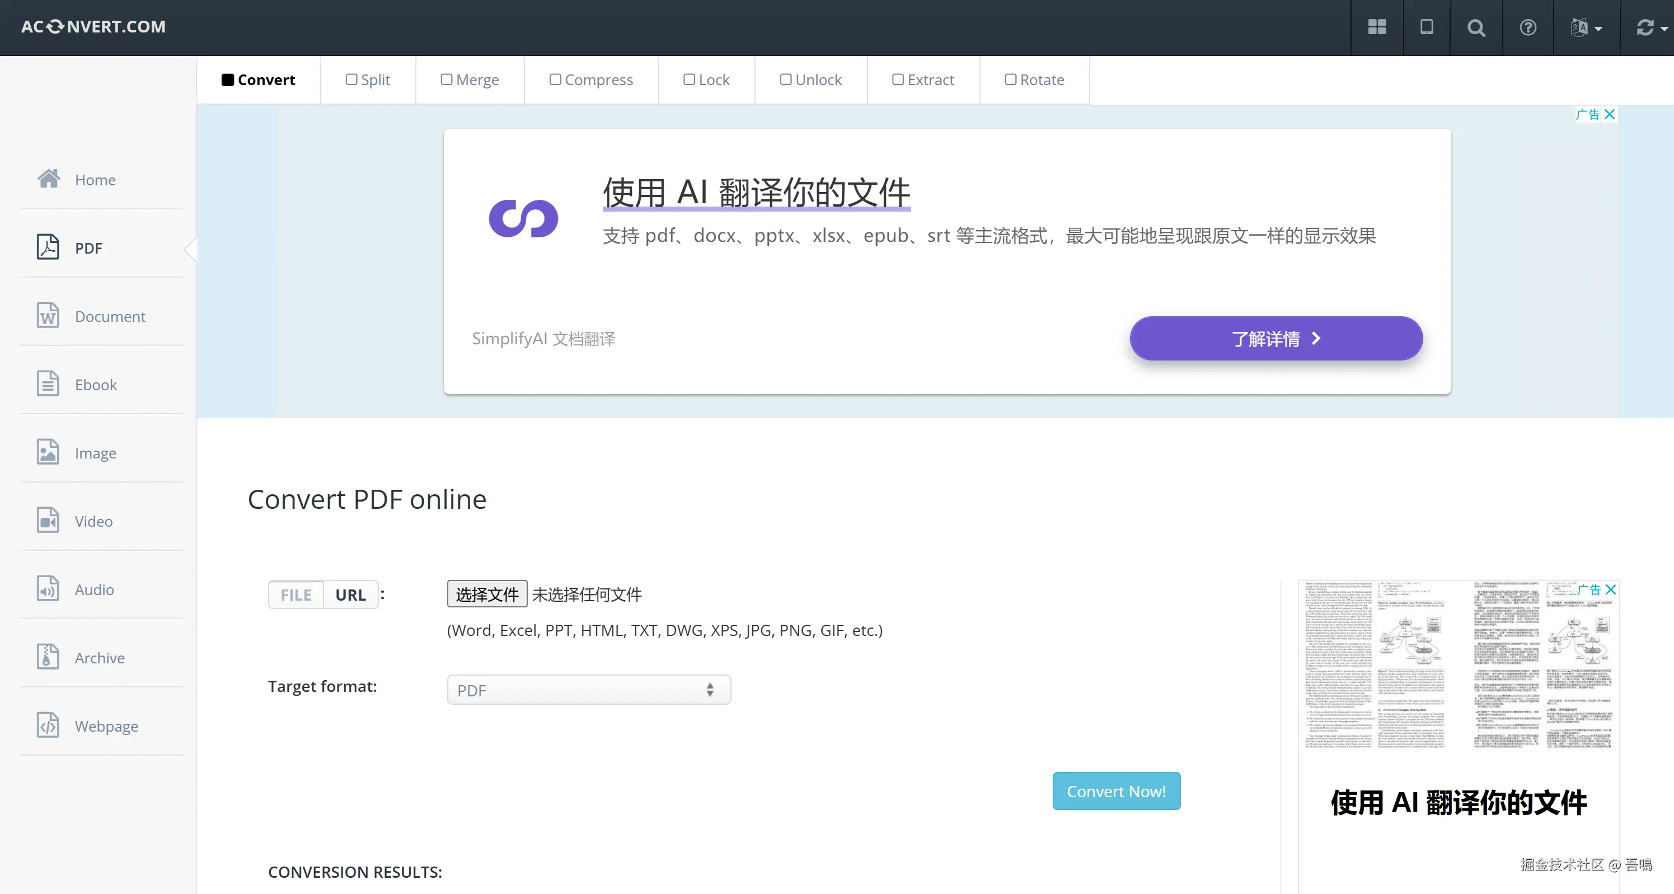Switch to the Rotate tab

1034,80
